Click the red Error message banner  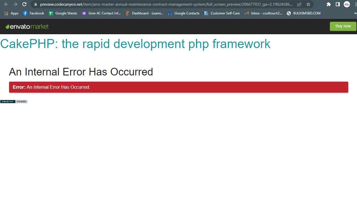click(x=178, y=87)
